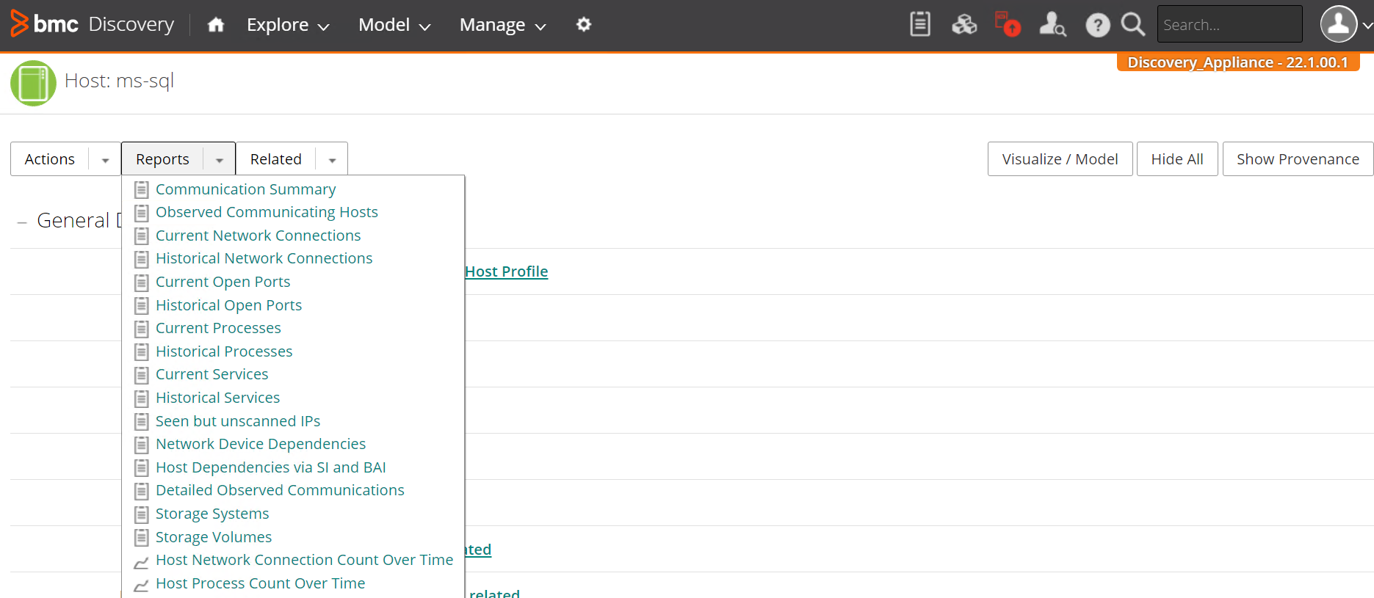Collapse the General Details section

[x=22, y=222]
